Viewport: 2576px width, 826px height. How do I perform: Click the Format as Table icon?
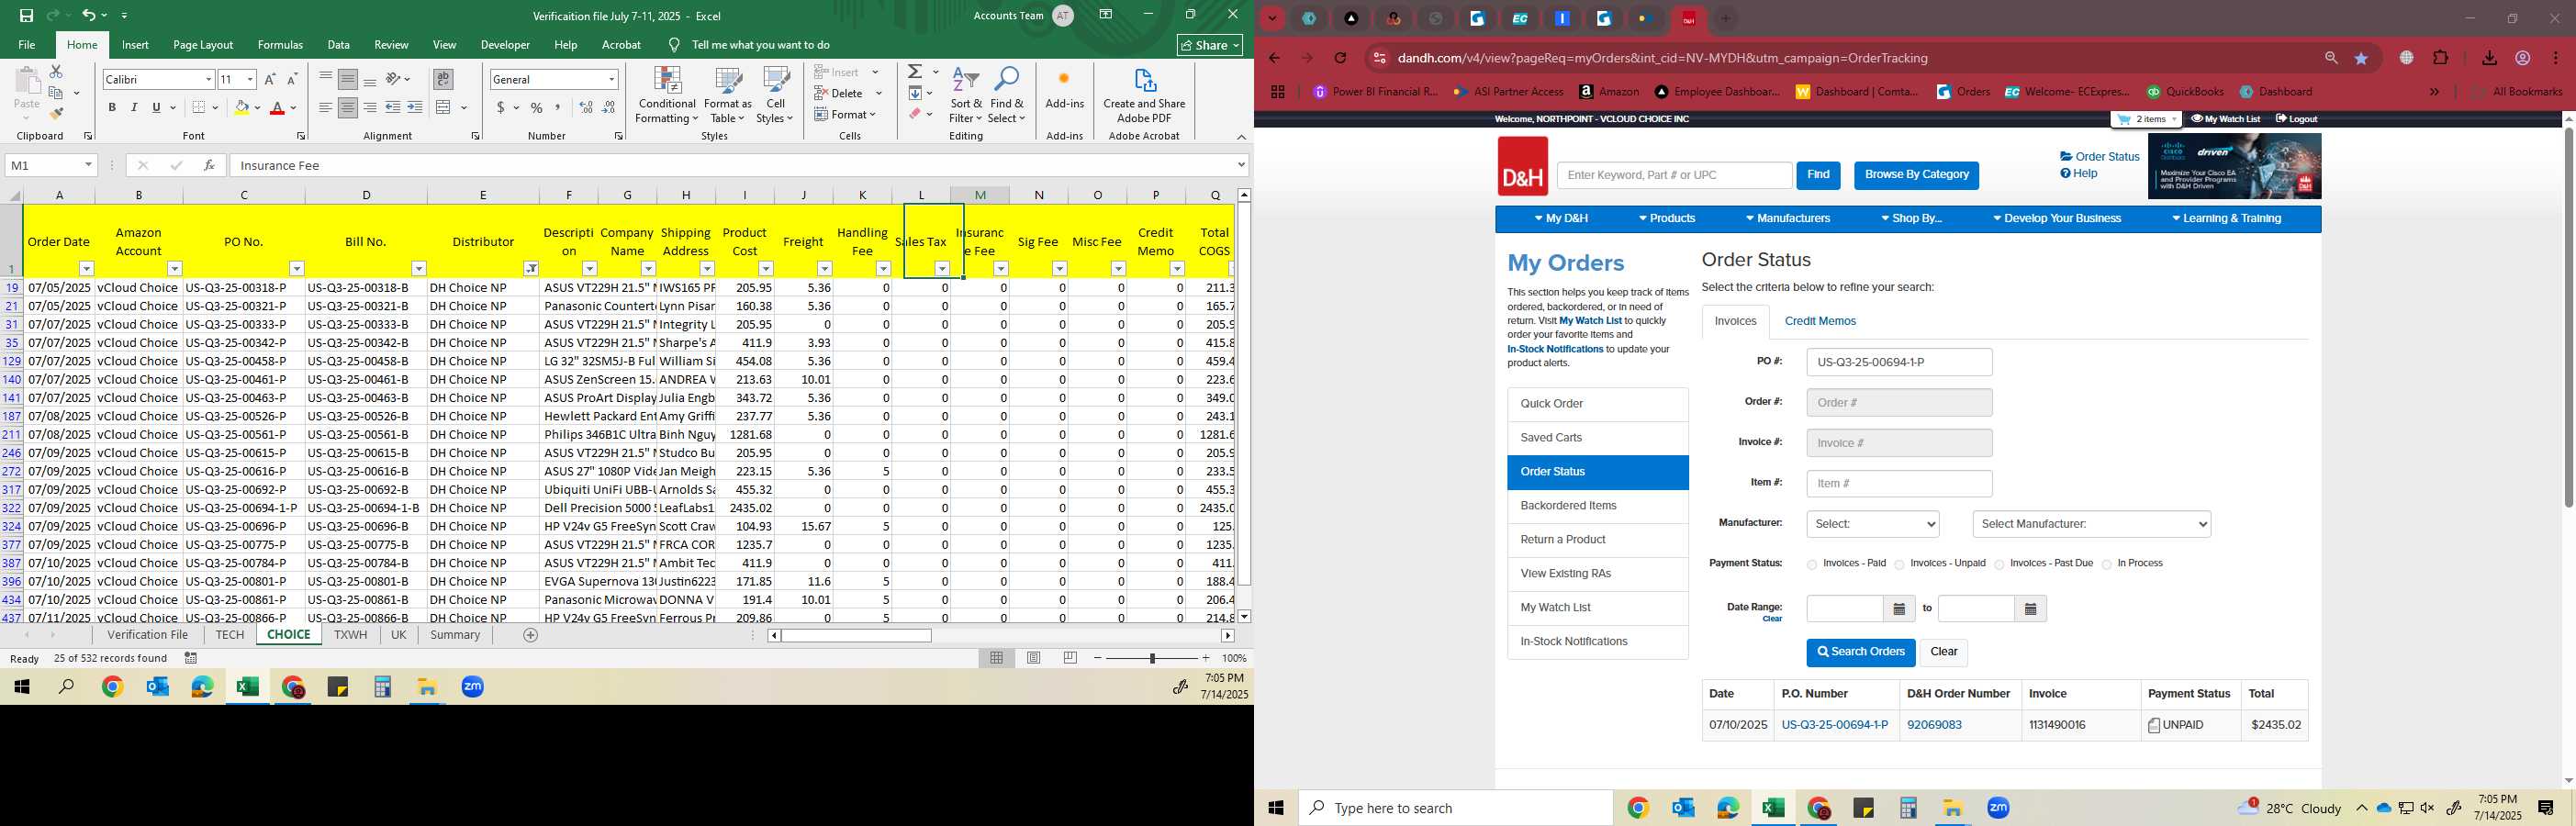728,96
